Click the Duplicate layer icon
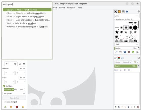Screen dimensions: 142x111 128,107
